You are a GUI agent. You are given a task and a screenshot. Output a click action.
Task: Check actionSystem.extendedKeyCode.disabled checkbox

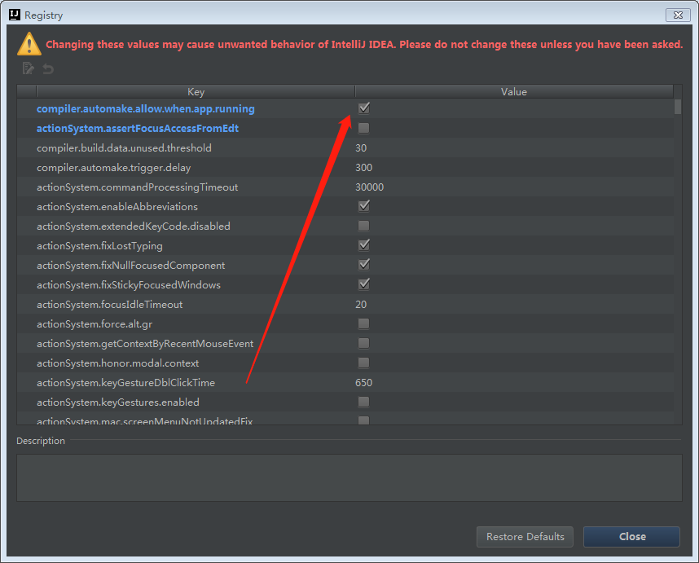point(364,226)
